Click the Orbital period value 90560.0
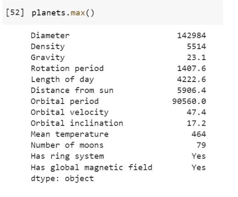The width and height of the screenshot is (238, 197). 189,101
